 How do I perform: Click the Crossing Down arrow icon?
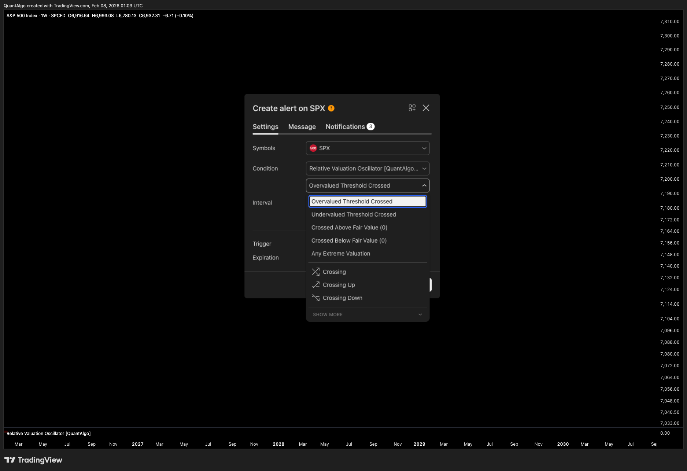click(x=315, y=298)
